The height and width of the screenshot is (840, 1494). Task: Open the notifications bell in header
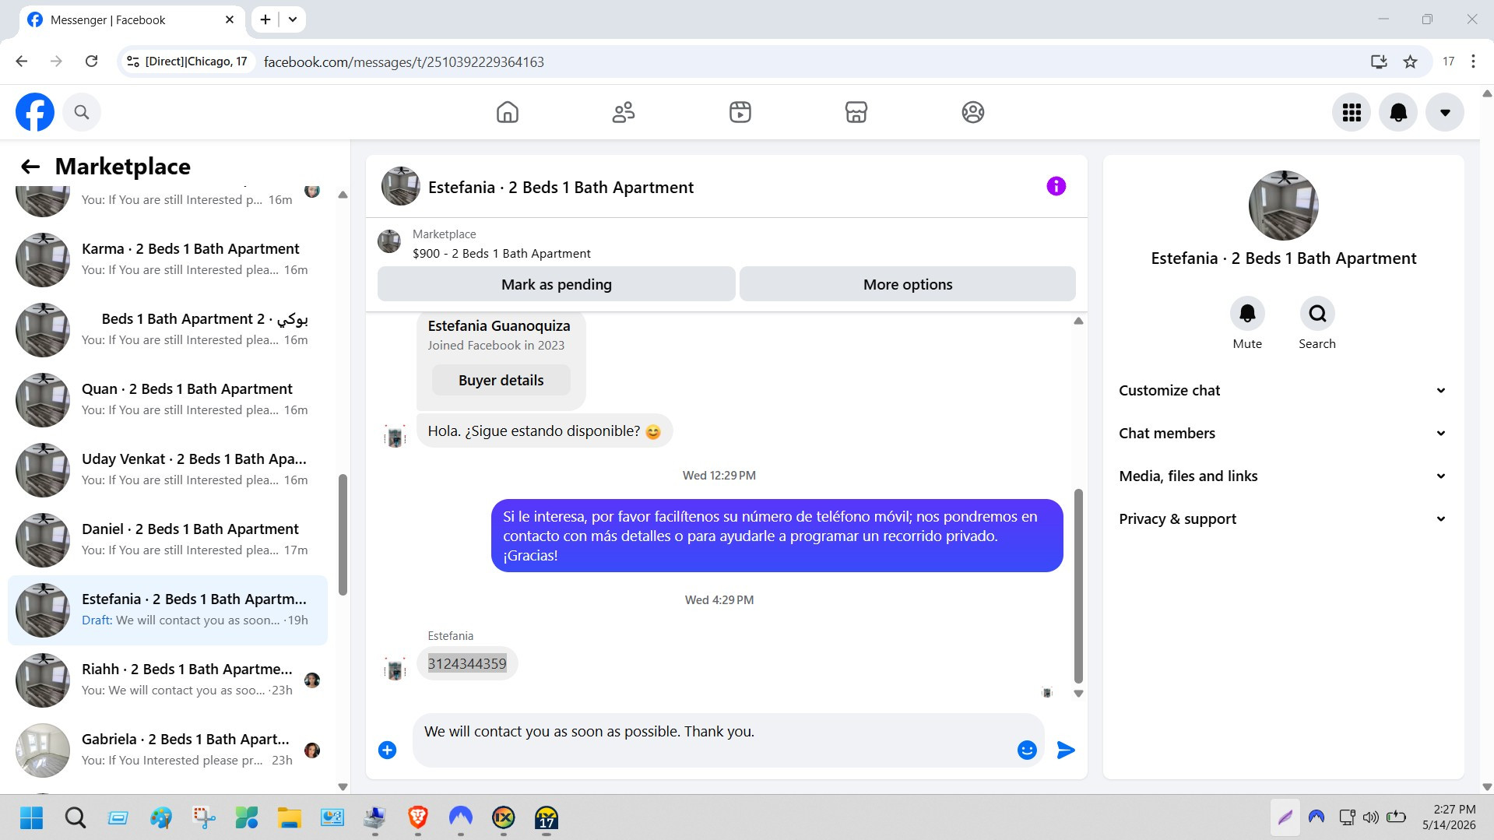click(1398, 112)
